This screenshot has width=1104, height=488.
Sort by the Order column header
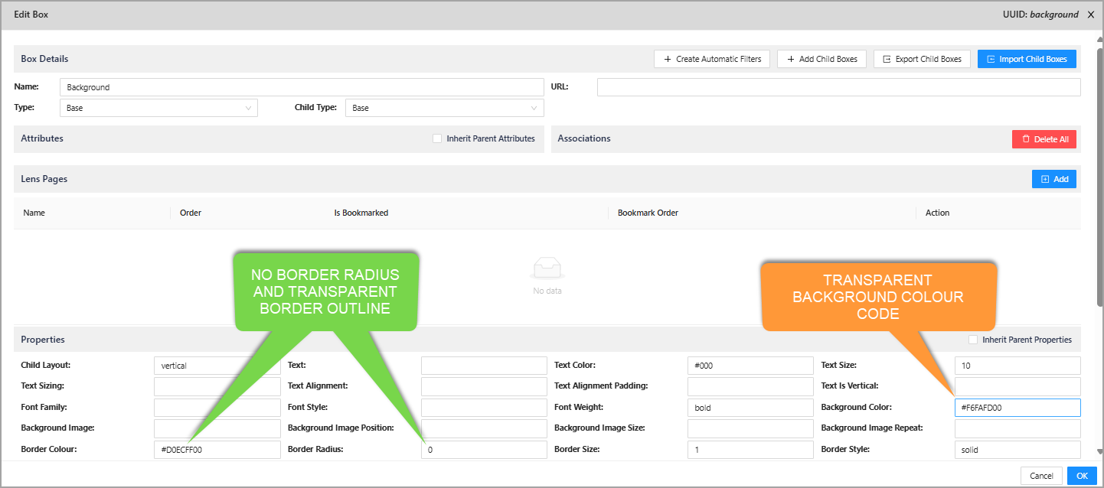point(191,213)
